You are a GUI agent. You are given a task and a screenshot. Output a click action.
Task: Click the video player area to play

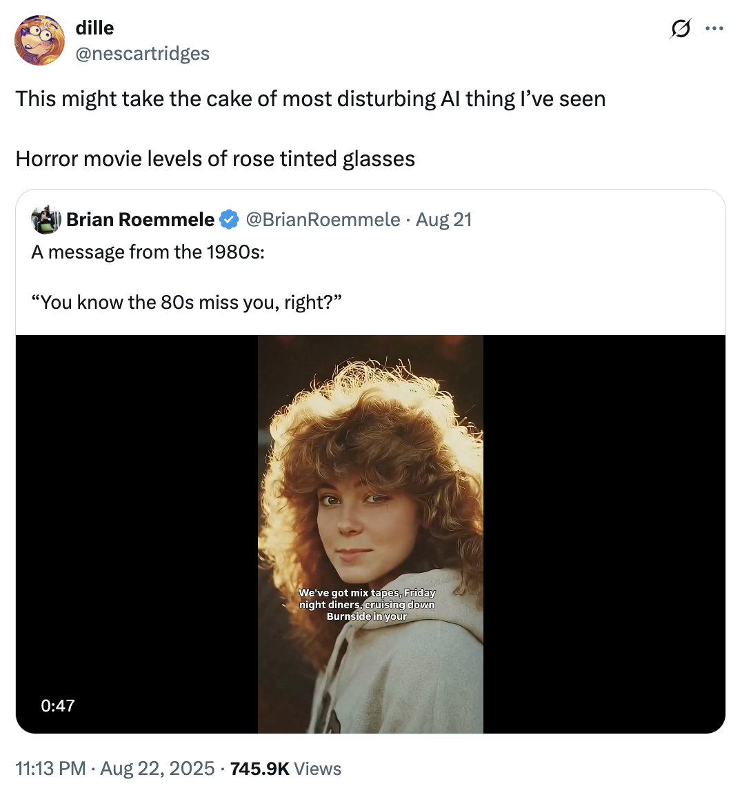(370, 531)
